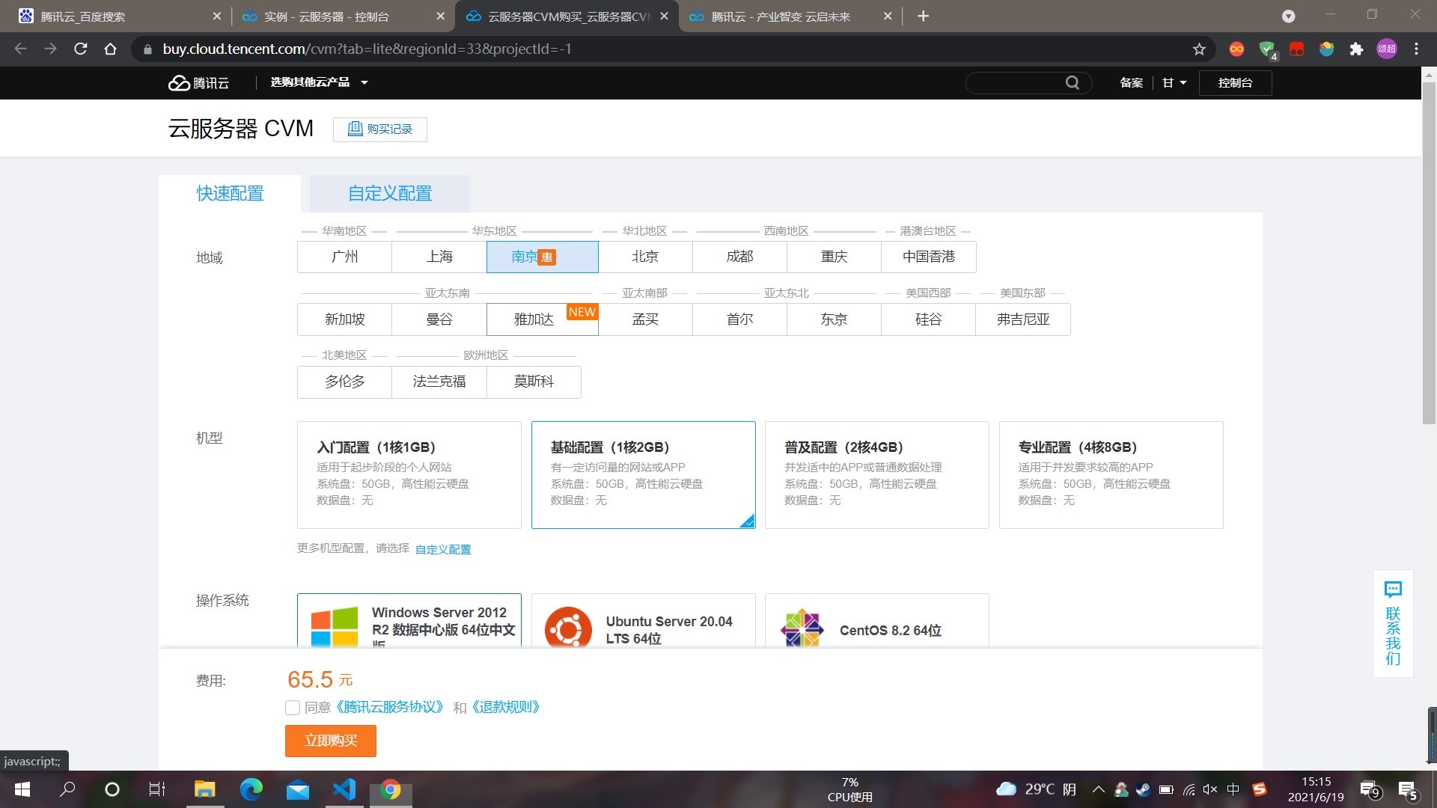Select 普及配置 (2核4GB) machine type
Screen dimensions: 1437x808
877,475
